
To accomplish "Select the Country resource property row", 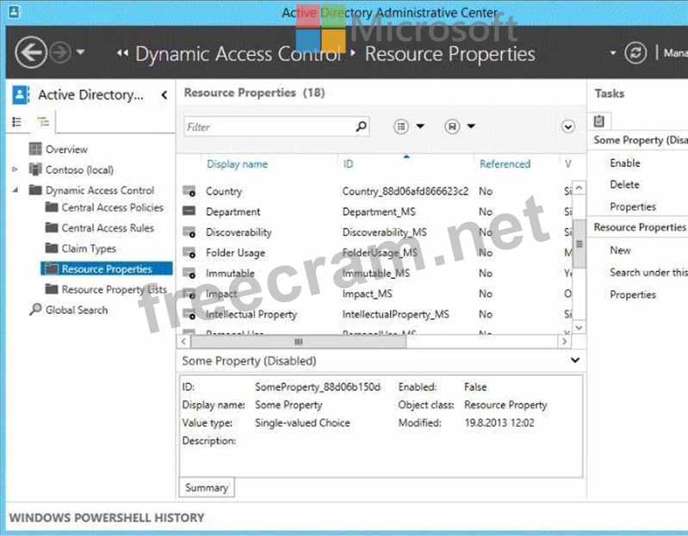I will click(x=376, y=191).
